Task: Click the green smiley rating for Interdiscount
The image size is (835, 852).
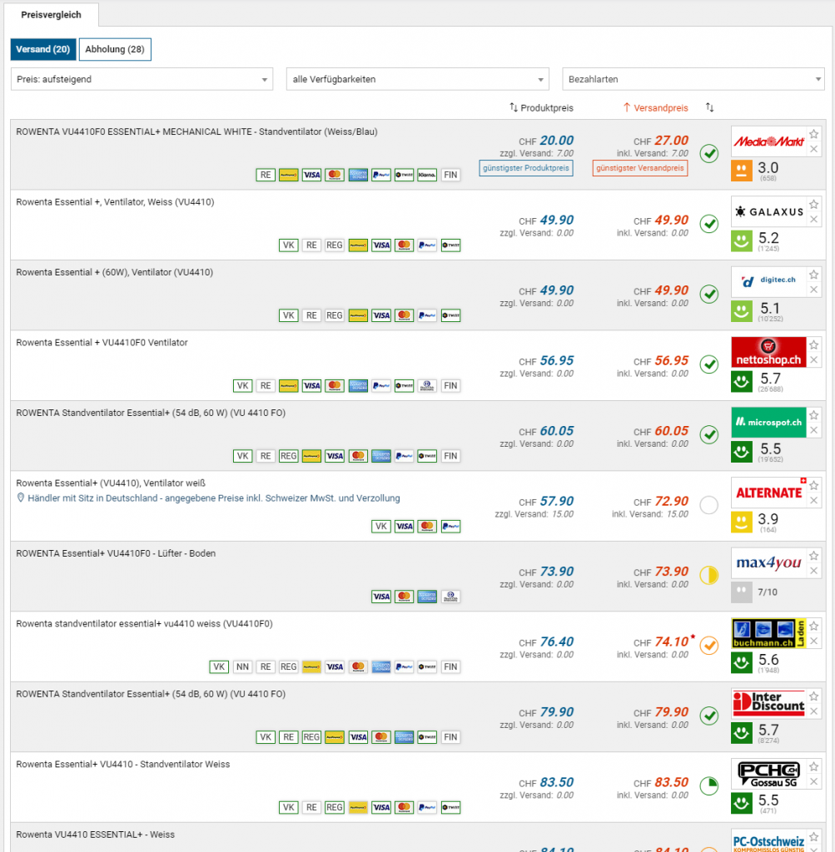Action: click(741, 733)
